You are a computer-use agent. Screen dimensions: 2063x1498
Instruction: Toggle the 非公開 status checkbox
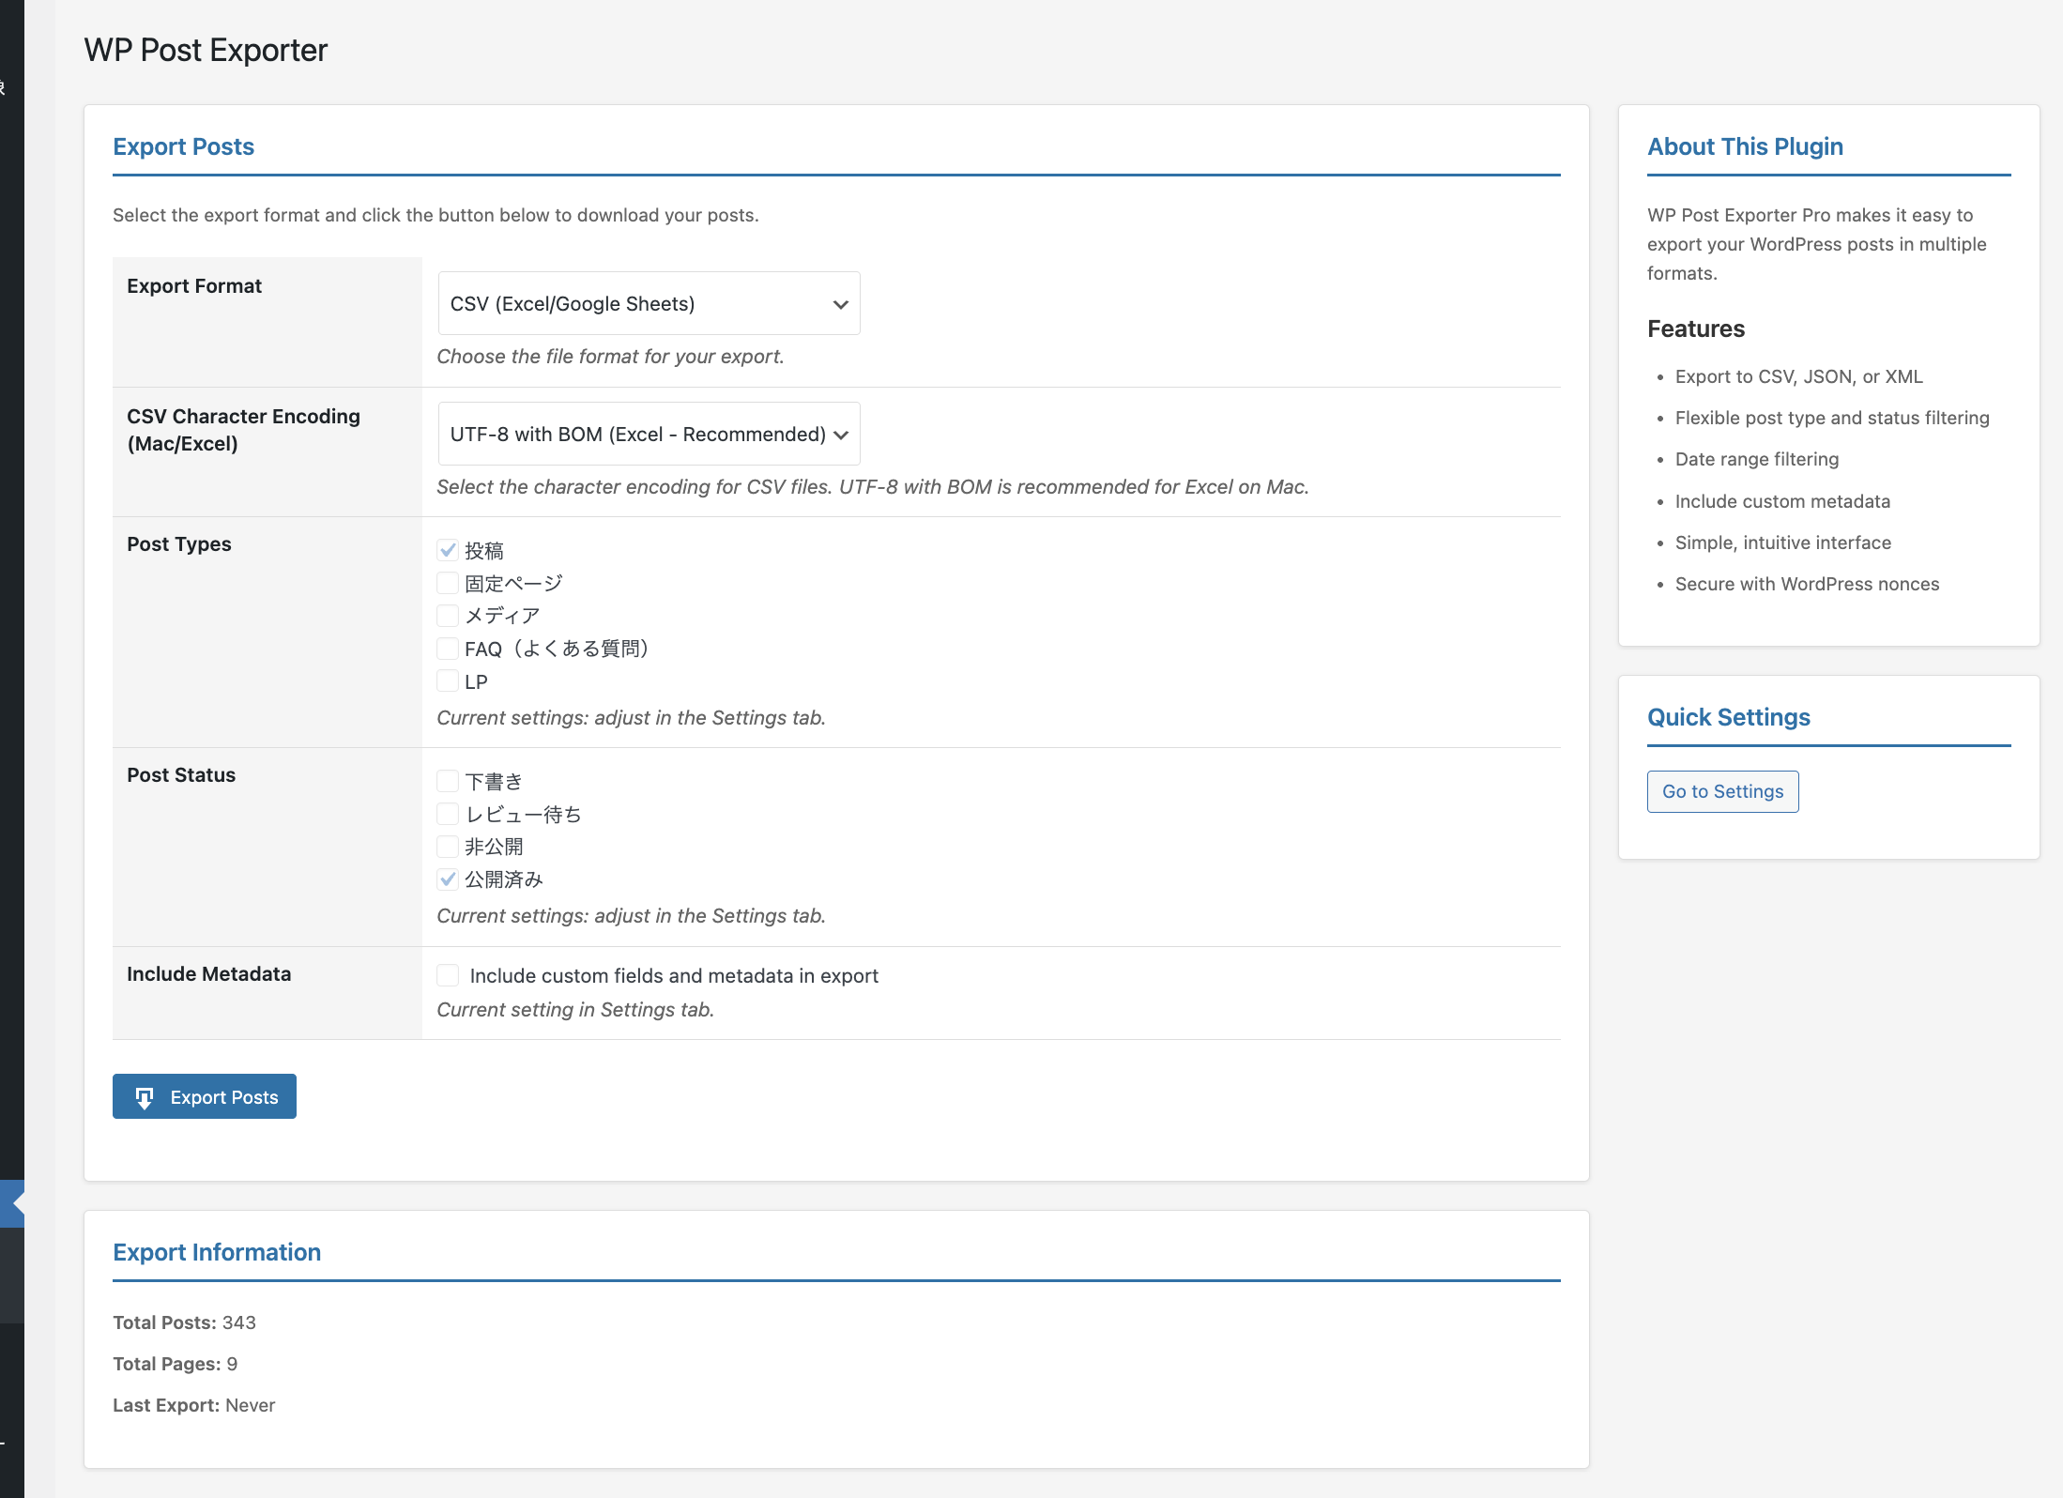point(448,847)
